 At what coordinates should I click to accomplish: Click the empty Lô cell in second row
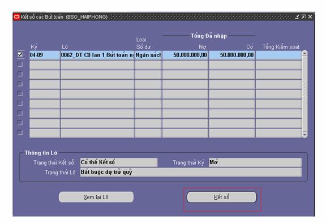(x=97, y=65)
